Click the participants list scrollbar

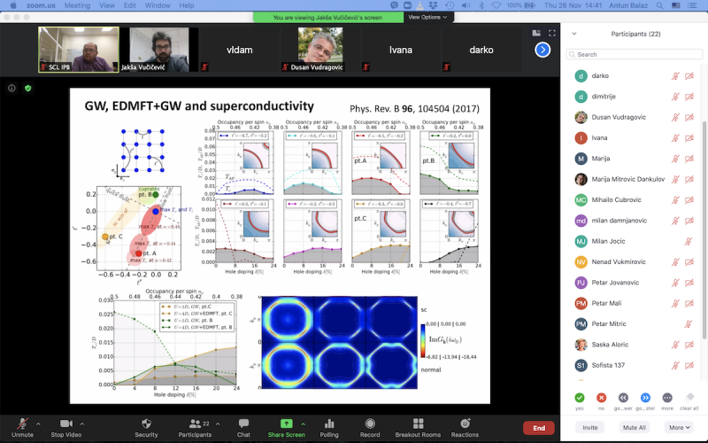(x=704, y=229)
